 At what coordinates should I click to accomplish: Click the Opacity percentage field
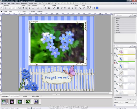[120, 102]
